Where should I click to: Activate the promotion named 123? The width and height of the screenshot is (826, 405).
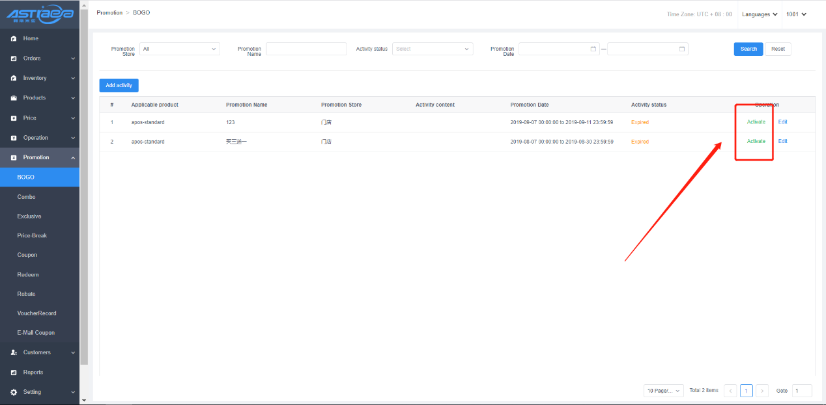(756, 122)
